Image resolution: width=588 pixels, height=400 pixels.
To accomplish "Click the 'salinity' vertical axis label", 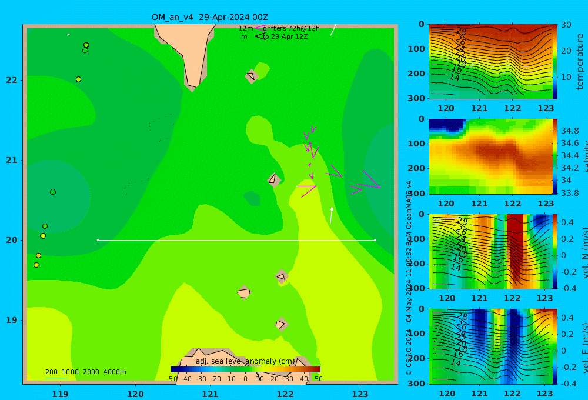I will 584,156.
